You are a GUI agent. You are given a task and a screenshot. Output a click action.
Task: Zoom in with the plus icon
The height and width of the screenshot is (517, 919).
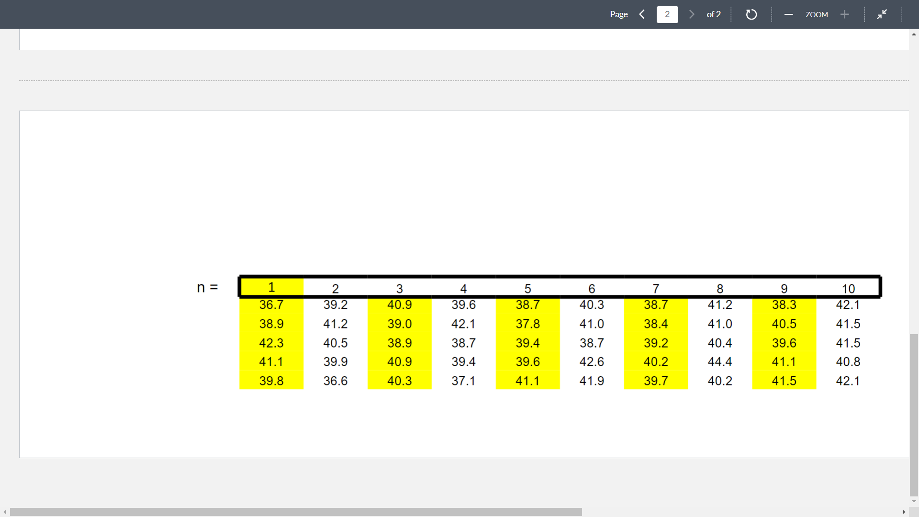[x=845, y=14]
